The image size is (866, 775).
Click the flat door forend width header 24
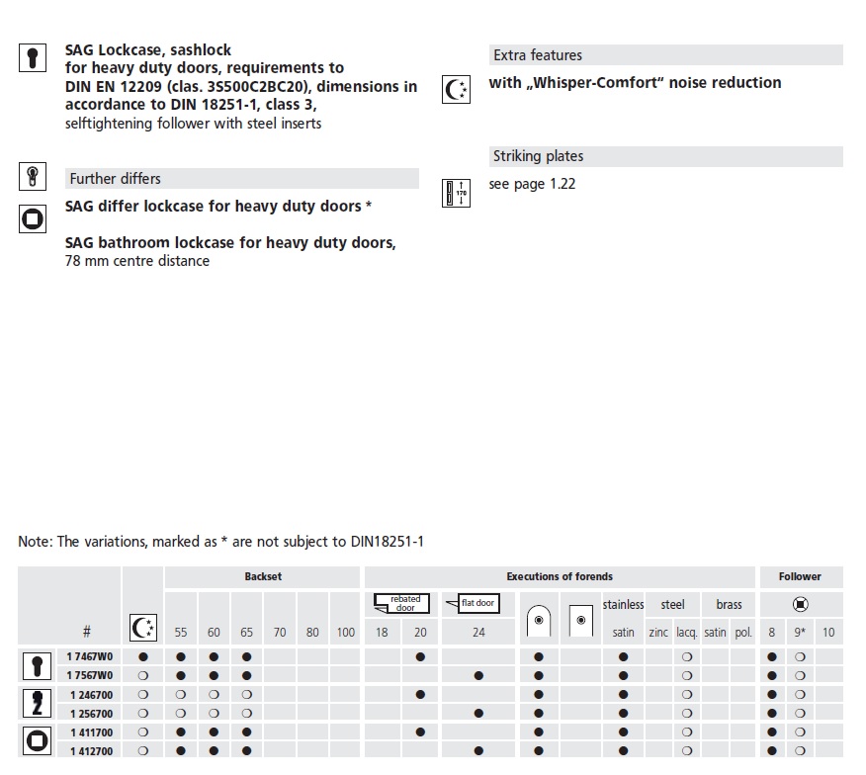pos(478,633)
